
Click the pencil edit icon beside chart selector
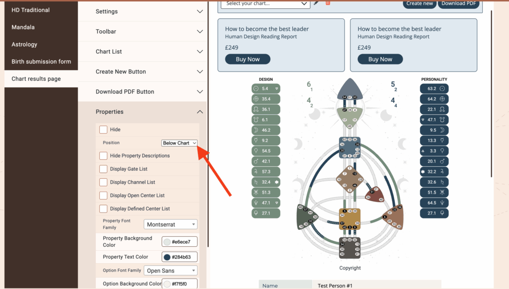pos(317,3)
